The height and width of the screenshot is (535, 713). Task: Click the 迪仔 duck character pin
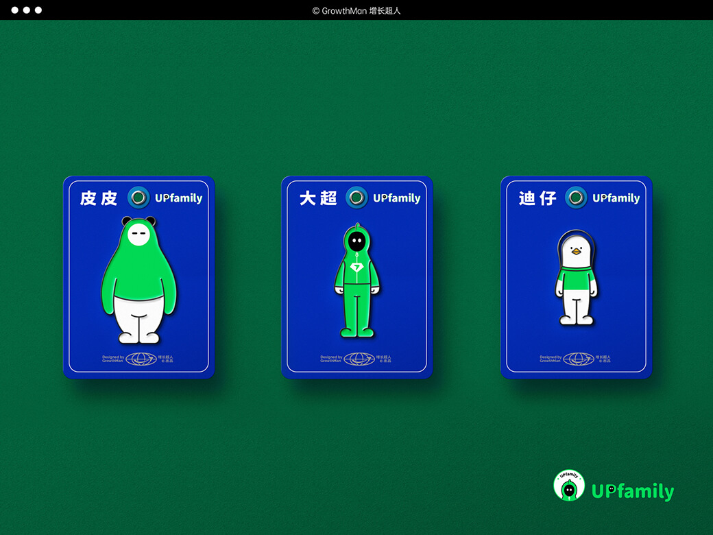[576, 278]
